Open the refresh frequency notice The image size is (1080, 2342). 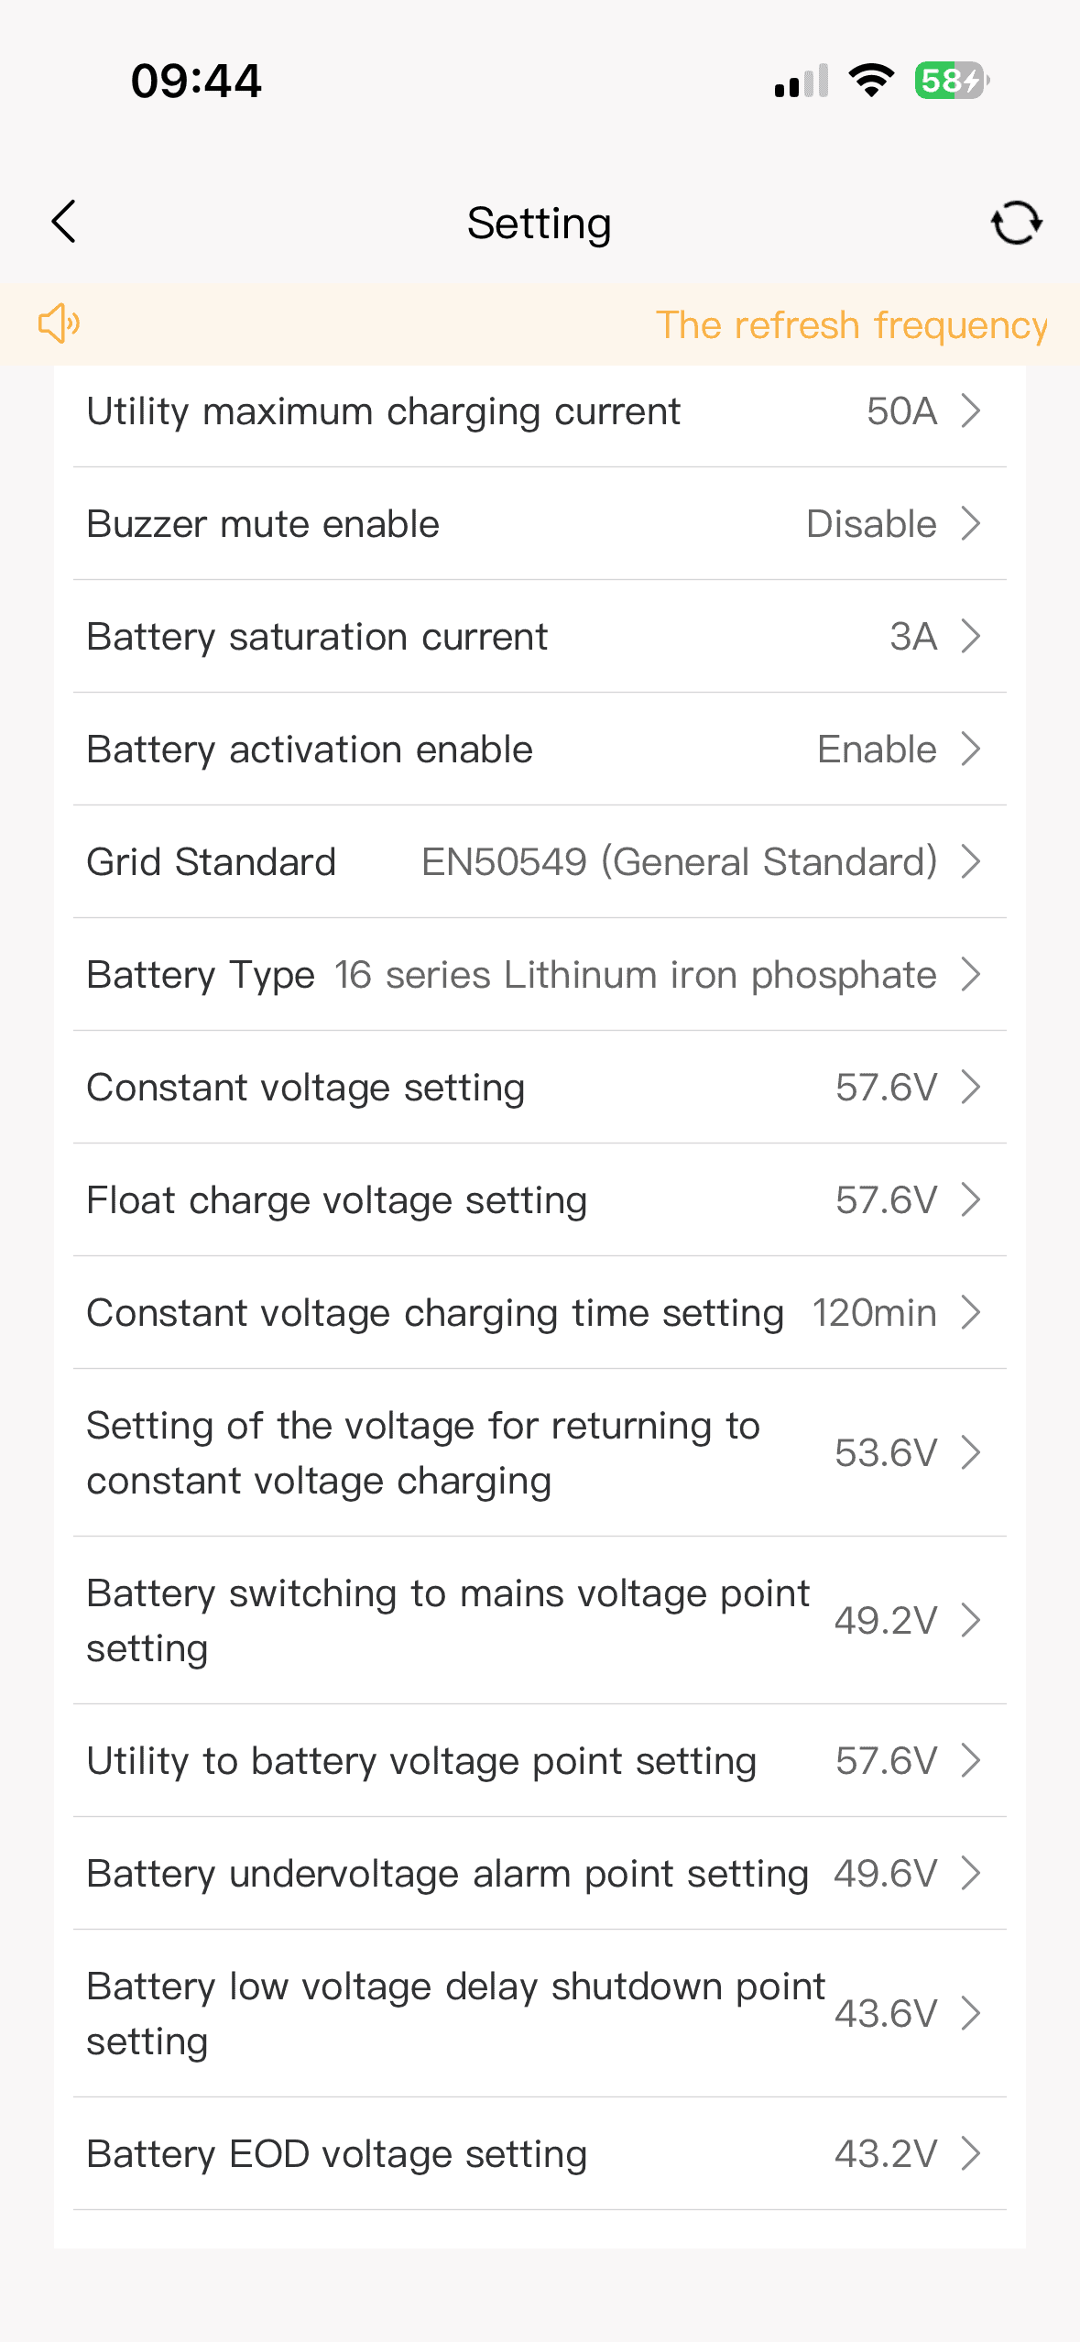pyautogui.click(x=851, y=325)
